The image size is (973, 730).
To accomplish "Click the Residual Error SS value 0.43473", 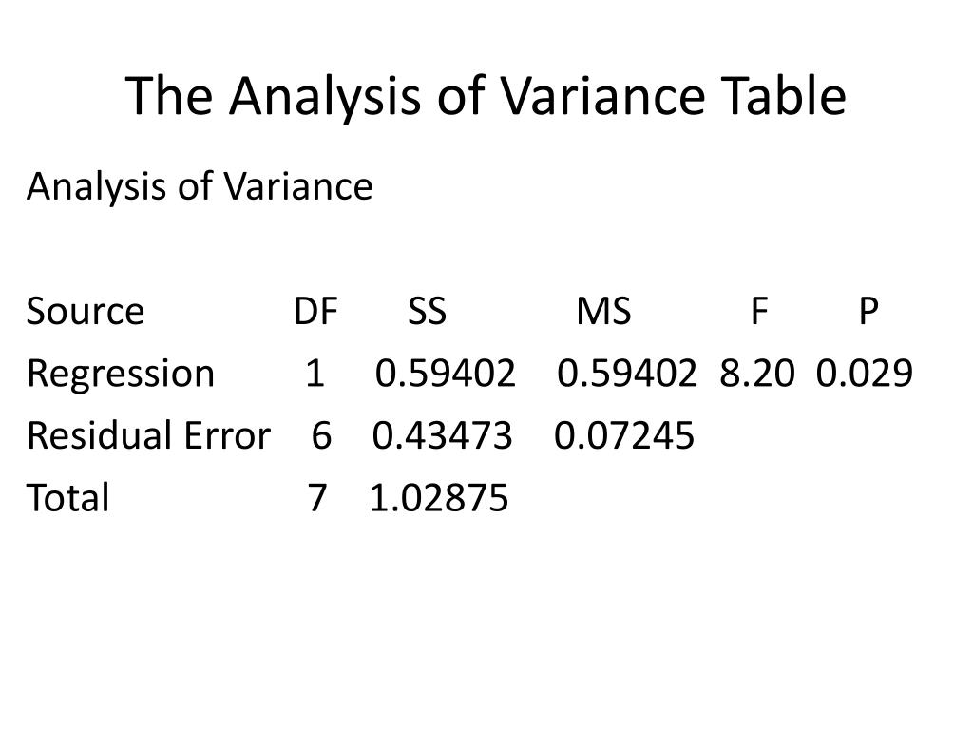I will (x=442, y=435).
